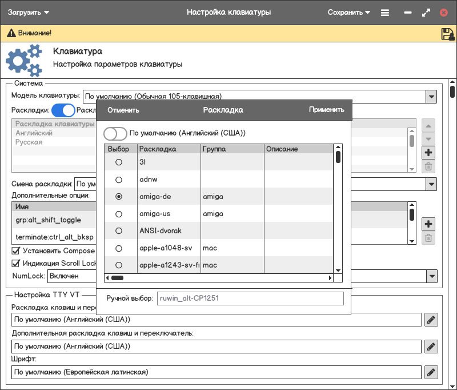Delete selected keyboard layout with trash icon
The image size is (457, 390).
coord(428,167)
